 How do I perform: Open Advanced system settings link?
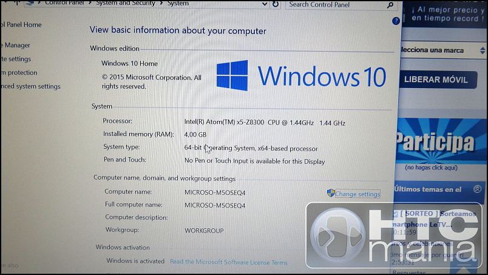coord(30,86)
